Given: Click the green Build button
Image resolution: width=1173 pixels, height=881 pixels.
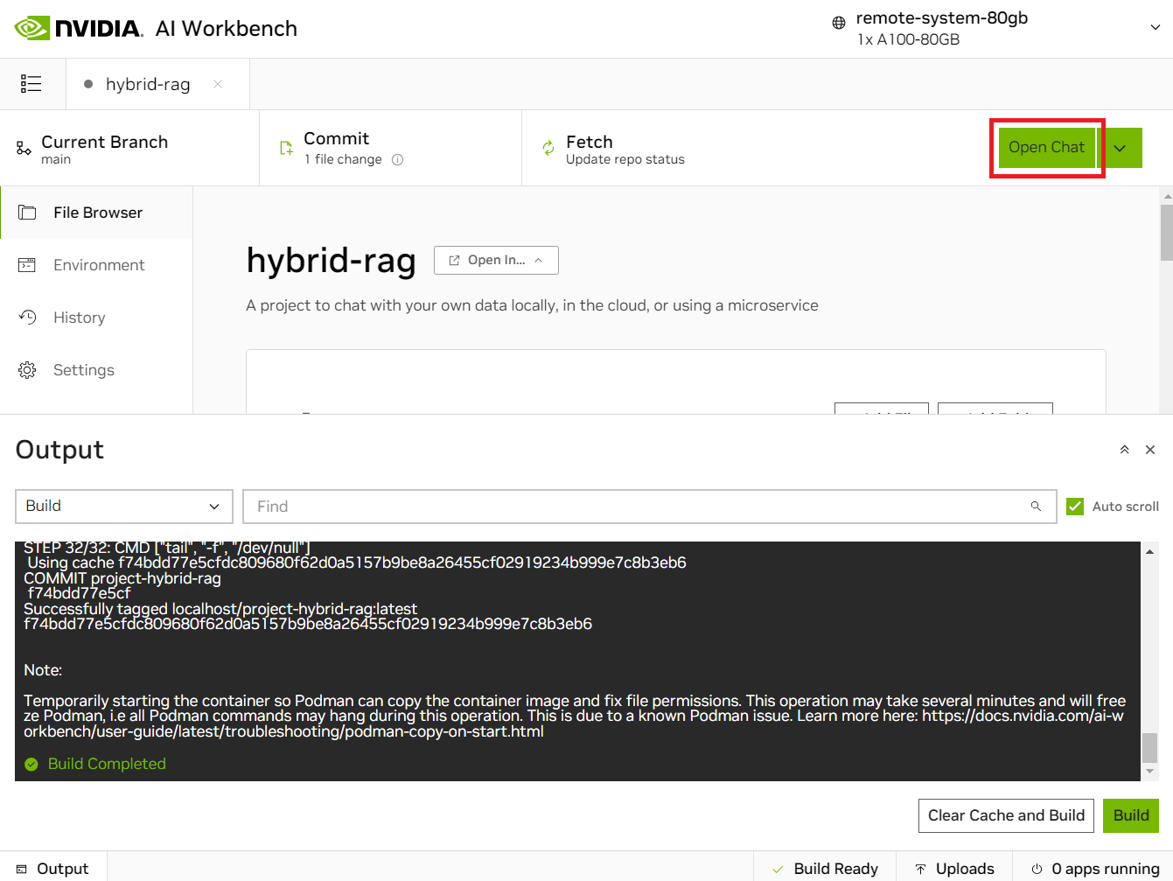Looking at the screenshot, I should click(1131, 815).
